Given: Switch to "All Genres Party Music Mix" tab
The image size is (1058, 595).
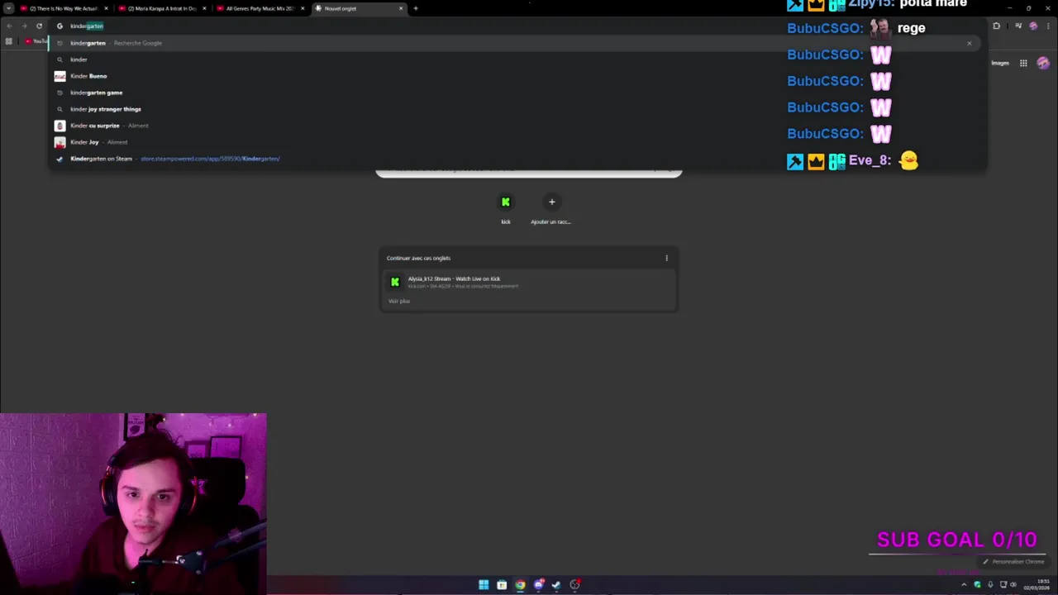Looking at the screenshot, I should coord(260,8).
